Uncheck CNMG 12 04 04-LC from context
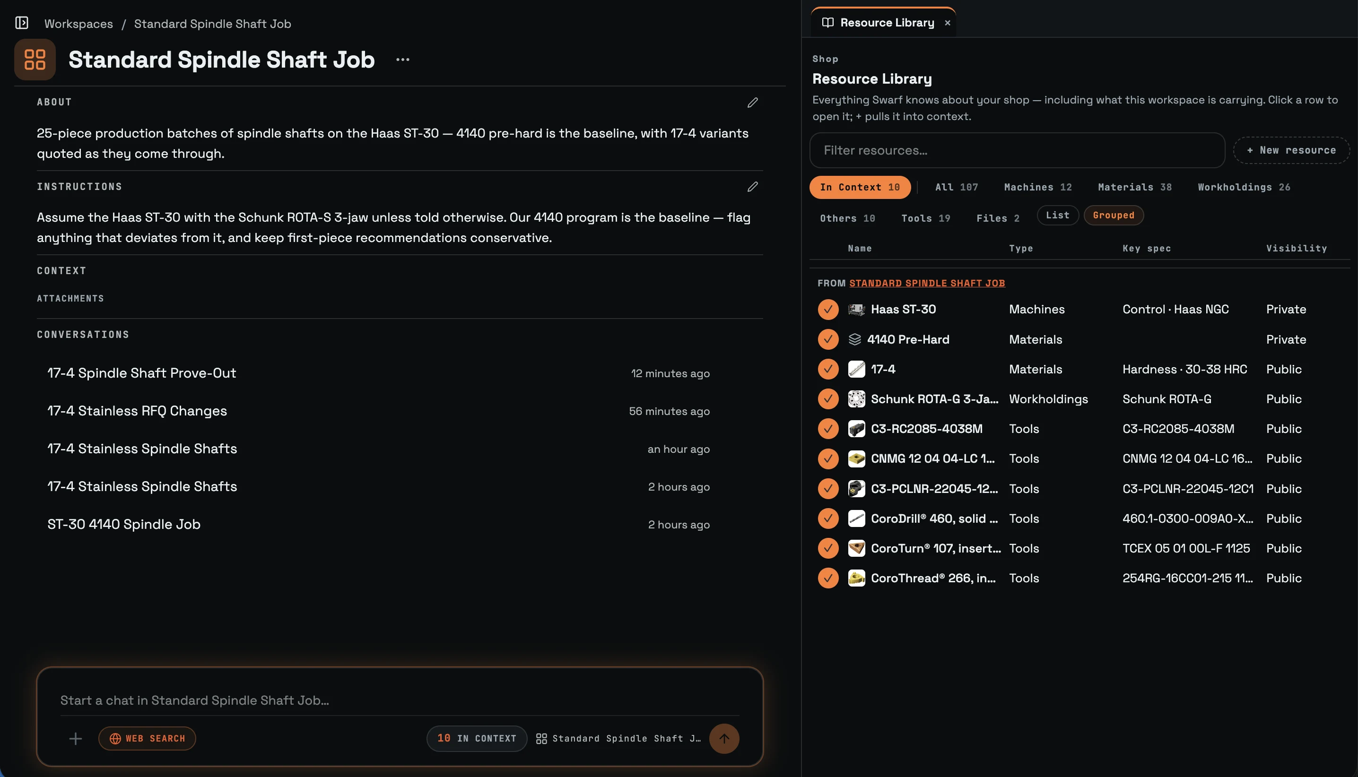Screen dimensions: 1358x777 (828, 459)
